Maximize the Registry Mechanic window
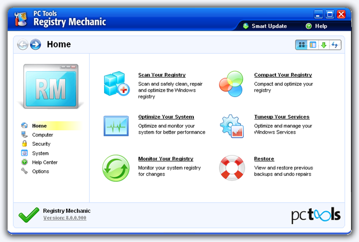Viewport: 359px width, 242px height. pos(330,14)
